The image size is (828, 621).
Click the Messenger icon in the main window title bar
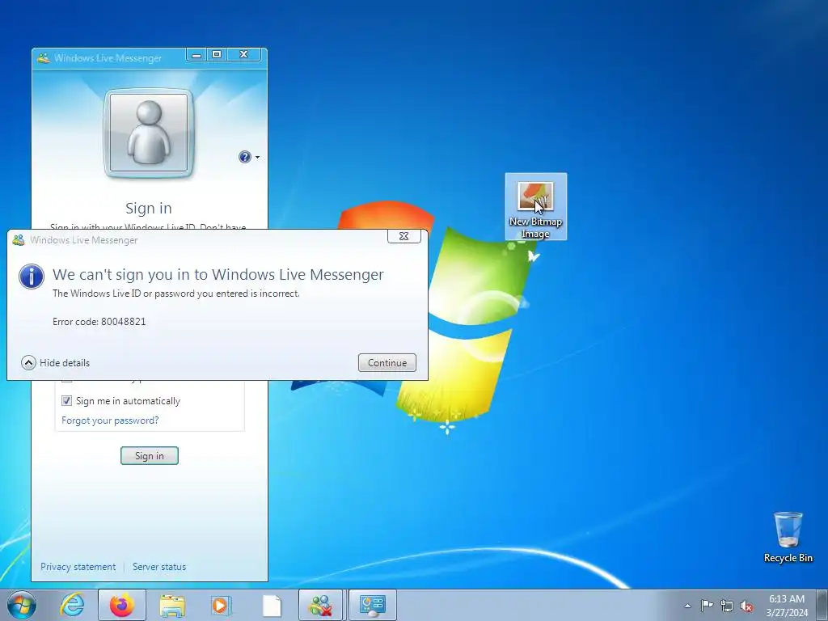point(44,58)
